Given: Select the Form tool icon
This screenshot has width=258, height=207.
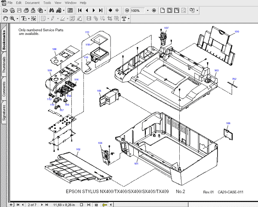Looking at the screenshot, I should [117, 19].
